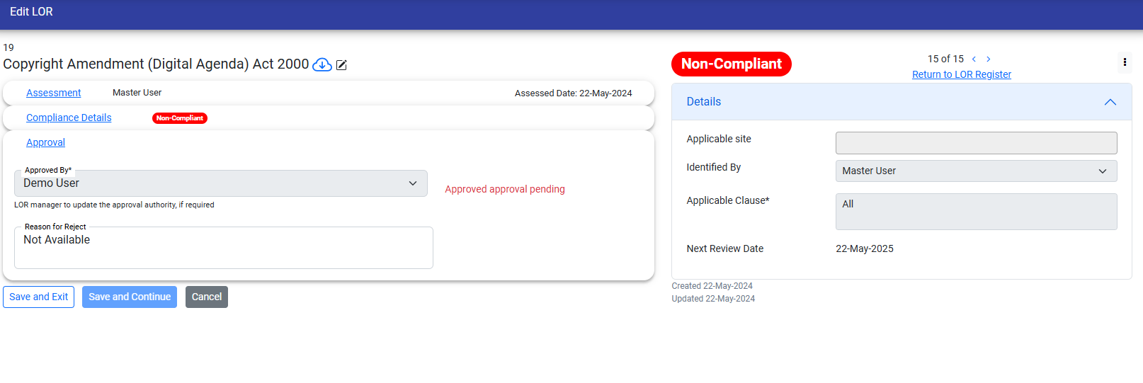Click the Reason for Reject text field
Image resolution: width=1143 pixels, height=383 pixels.
coord(223,248)
